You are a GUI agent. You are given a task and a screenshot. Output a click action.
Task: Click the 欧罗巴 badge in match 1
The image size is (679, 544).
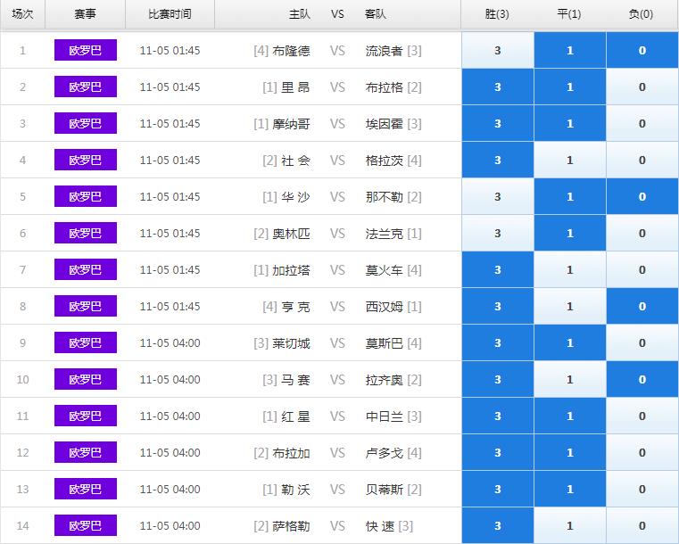[86, 50]
